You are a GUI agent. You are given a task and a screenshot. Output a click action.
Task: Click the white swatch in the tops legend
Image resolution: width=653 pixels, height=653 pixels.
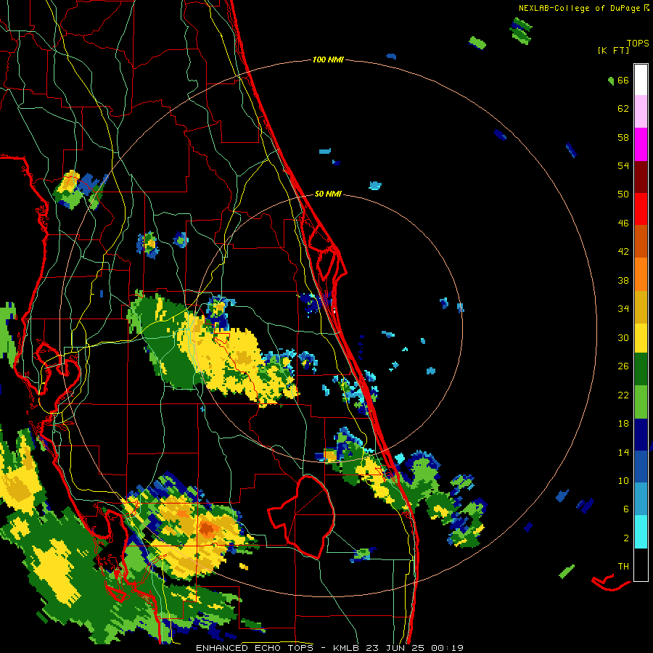point(641,80)
